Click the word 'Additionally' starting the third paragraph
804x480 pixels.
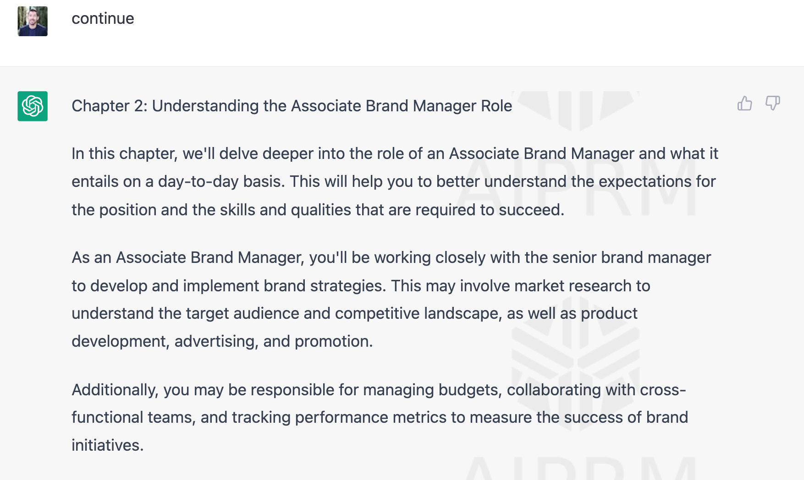click(x=115, y=390)
